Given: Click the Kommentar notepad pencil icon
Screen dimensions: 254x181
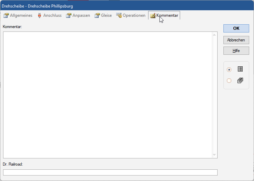Looking at the screenshot, I should [x=153, y=15].
